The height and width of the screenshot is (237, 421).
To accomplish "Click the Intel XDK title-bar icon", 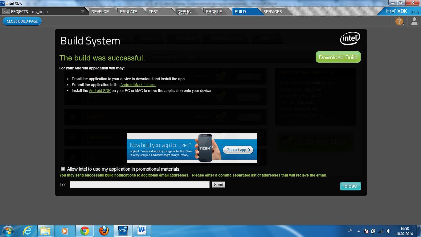I will [2, 3].
